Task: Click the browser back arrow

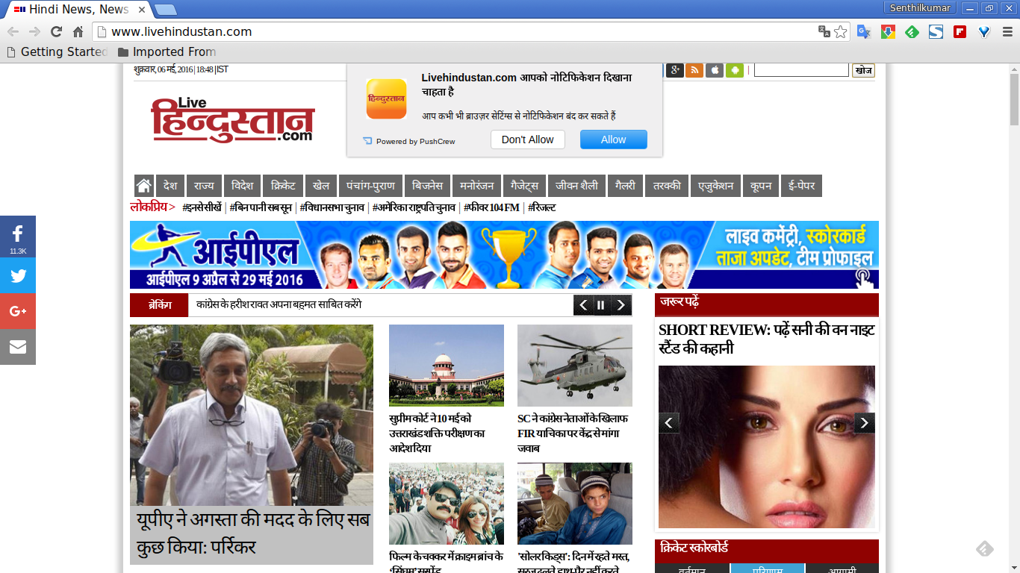Action: point(13,31)
